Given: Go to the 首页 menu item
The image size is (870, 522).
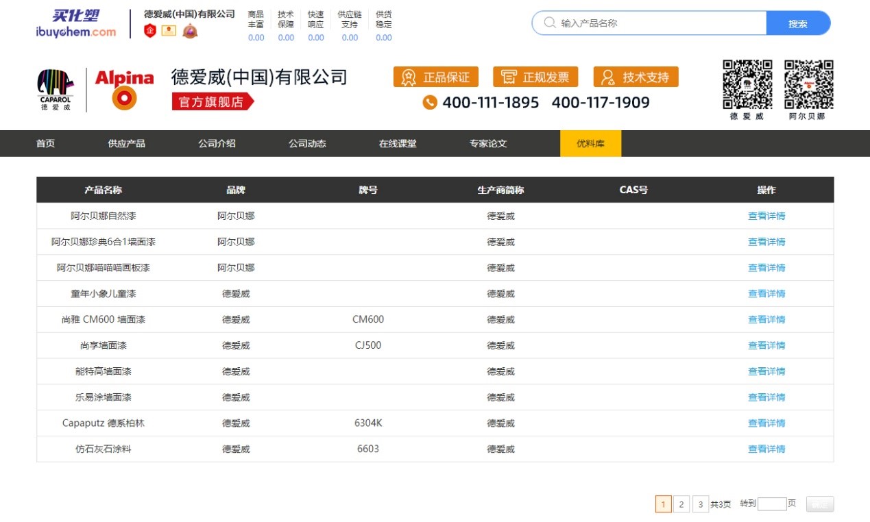Looking at the screenshot, I should pyautogui.click(x=45, y=144).
